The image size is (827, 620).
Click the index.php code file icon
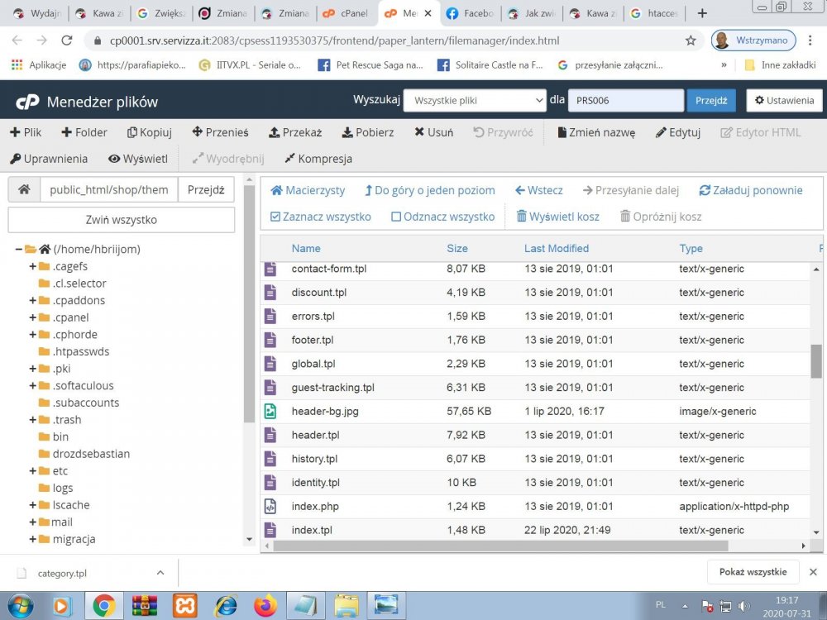(270, 506)
